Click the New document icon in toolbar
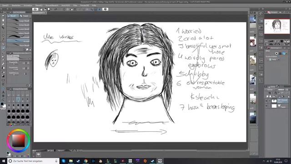This screenshot has width=291, height=164. pyautogui.click(x=41, y=9)
